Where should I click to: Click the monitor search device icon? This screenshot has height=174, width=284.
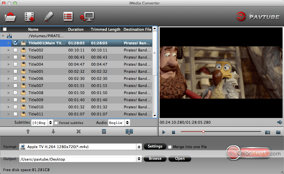coord(87,17)
